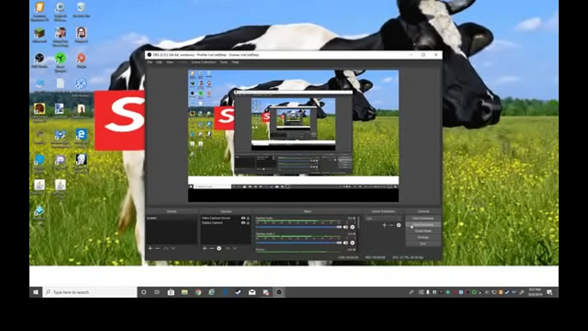Click the Start Streaming button
The image size is (588, 331).
(x=423, y=218)
